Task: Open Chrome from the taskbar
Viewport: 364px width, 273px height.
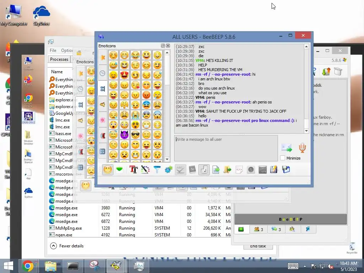Action: [x=28, y=266]
